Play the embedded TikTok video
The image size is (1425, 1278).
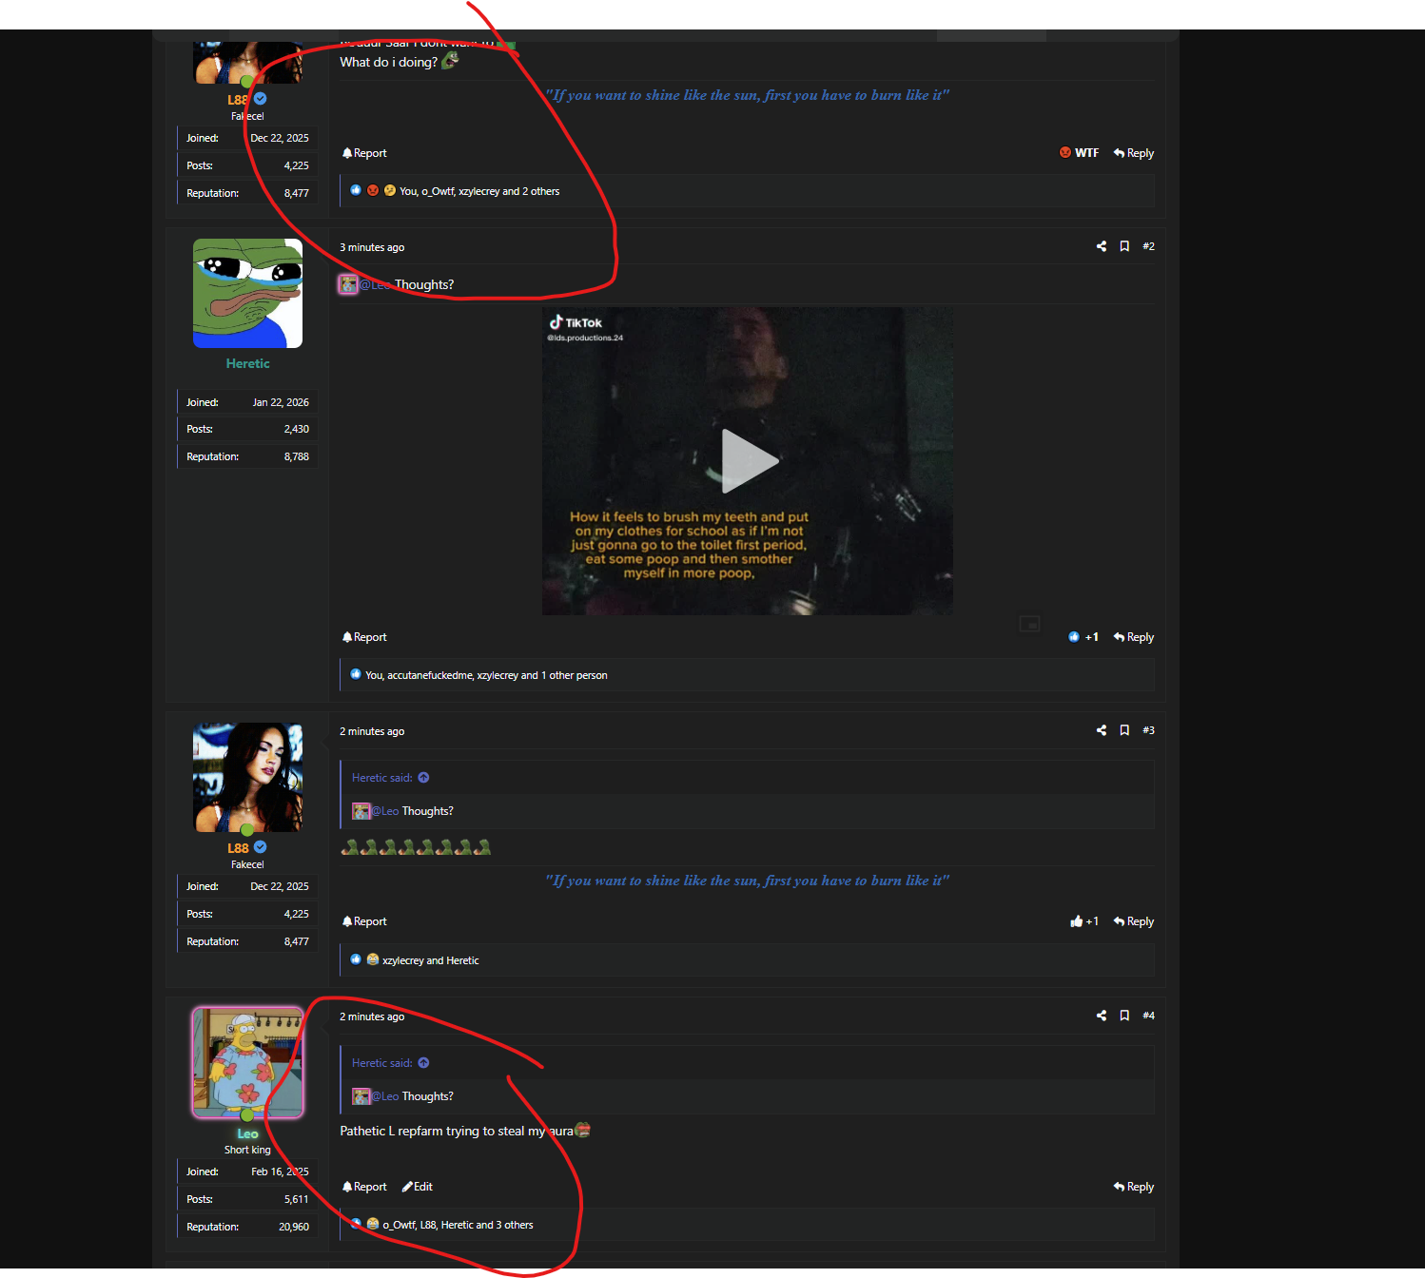(x=748, y=461)
